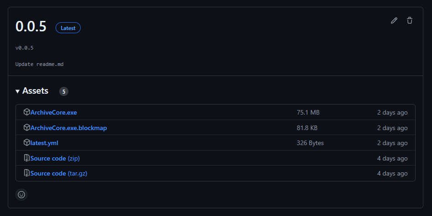This screenshot has height=216, width=432.
Task: Open the 0.0.5 release title
Action: click(x=31, y=26)
